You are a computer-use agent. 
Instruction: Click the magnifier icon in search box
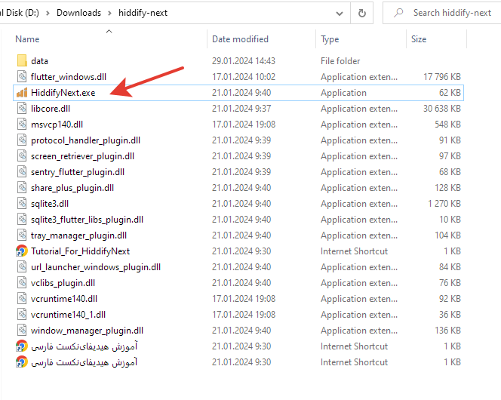(x=398, y=13)
